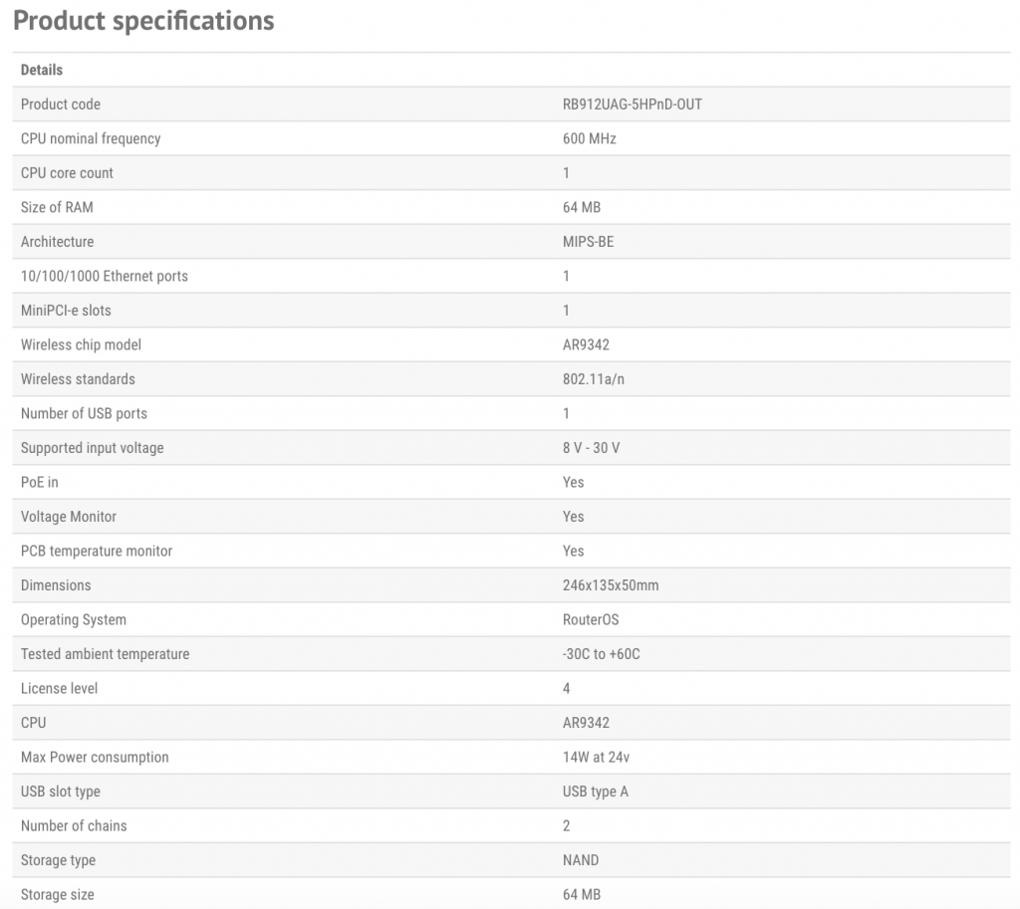Select the 802.11a/n wireless standards value

pyautogui.click(x=594, y=379)
